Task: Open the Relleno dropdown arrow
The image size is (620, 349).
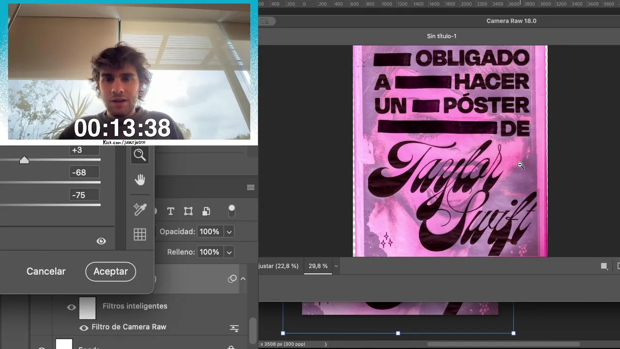Action: (x=229, y=252)
